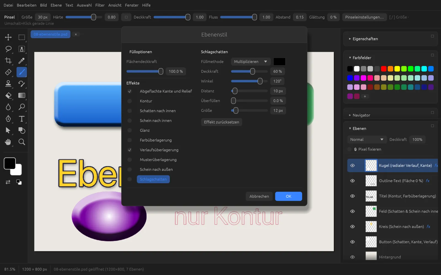Select the Text tool

pyautogui.click(x=22, y=119)
